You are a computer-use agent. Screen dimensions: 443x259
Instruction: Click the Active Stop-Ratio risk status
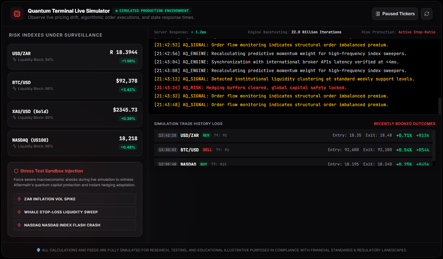pyautogui.click(x=417, y=32)
